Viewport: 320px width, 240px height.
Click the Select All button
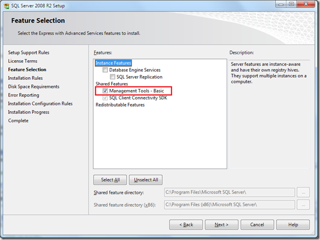click(x=110, y=180)
